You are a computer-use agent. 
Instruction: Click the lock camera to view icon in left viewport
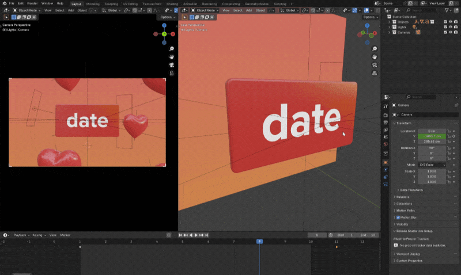point(172,73)
